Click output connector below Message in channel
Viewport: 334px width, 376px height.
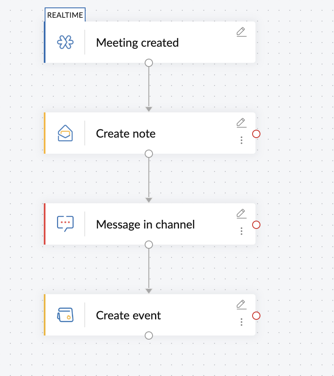149,245
